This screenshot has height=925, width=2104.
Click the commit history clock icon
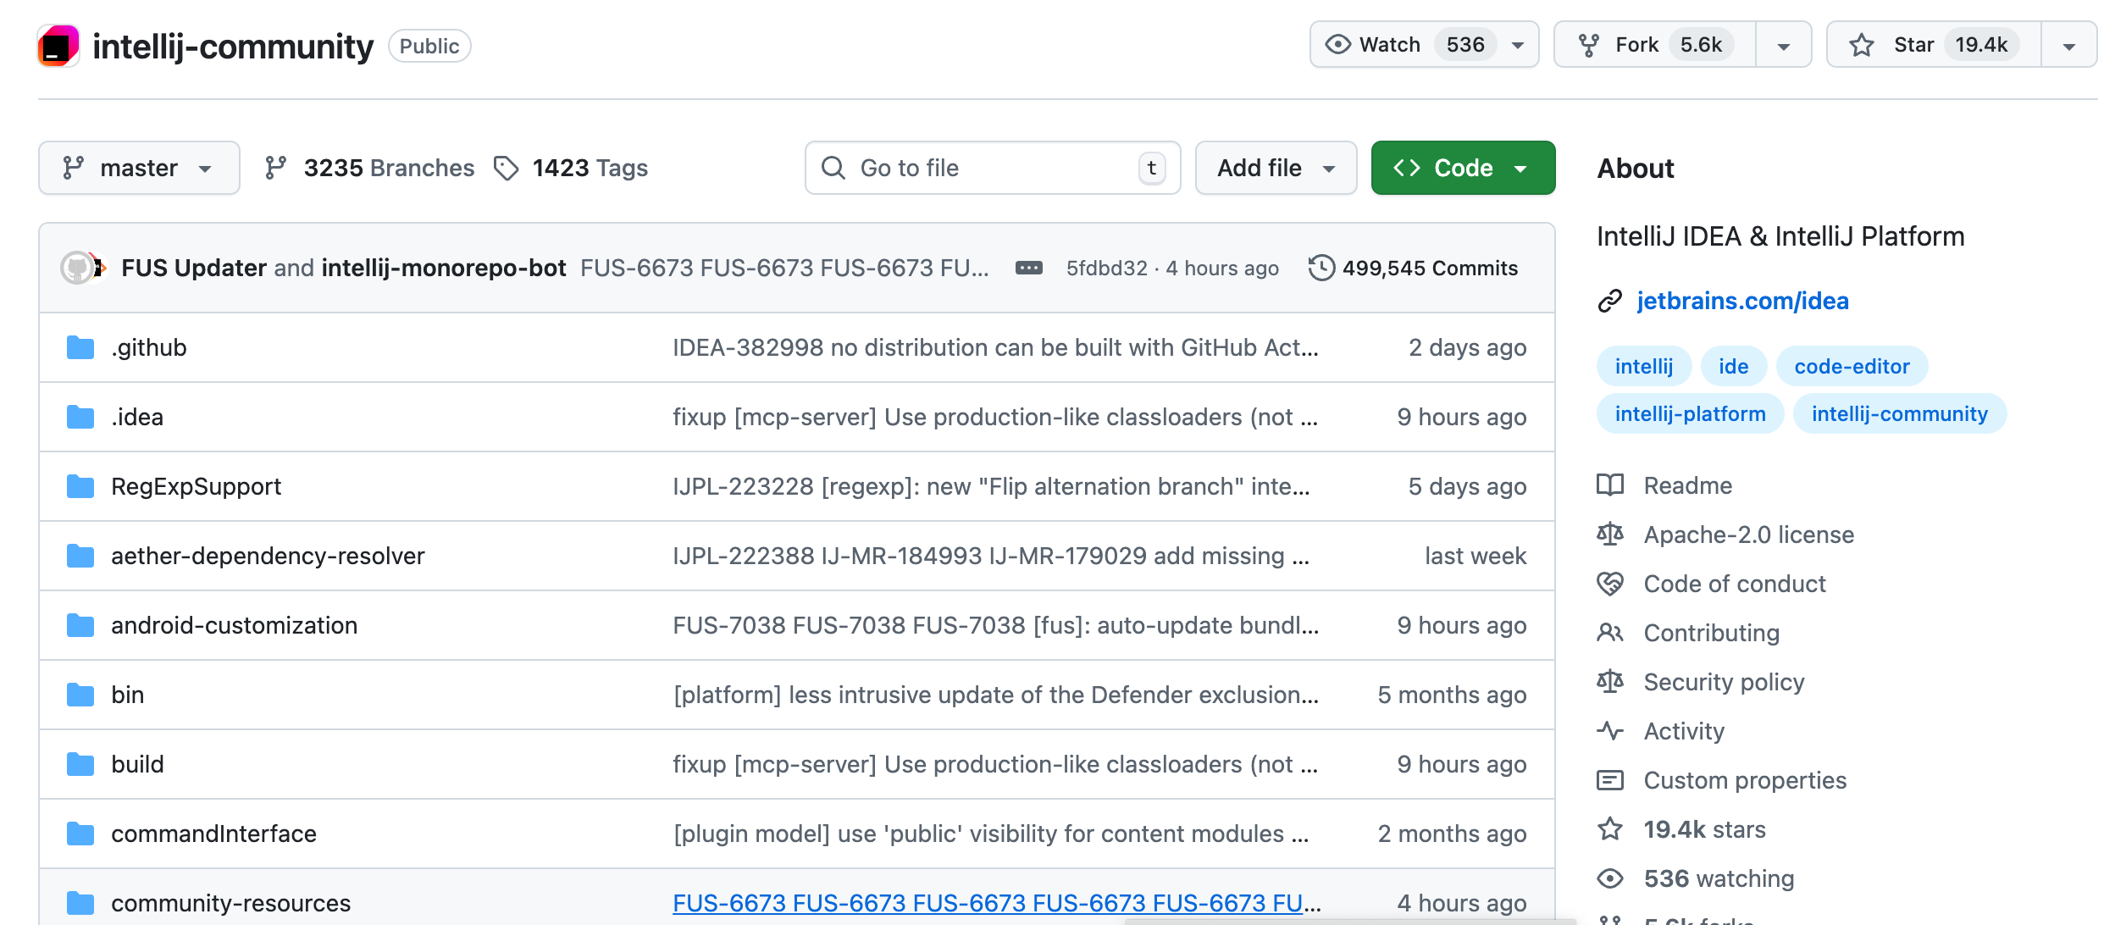click(1321, 268)
